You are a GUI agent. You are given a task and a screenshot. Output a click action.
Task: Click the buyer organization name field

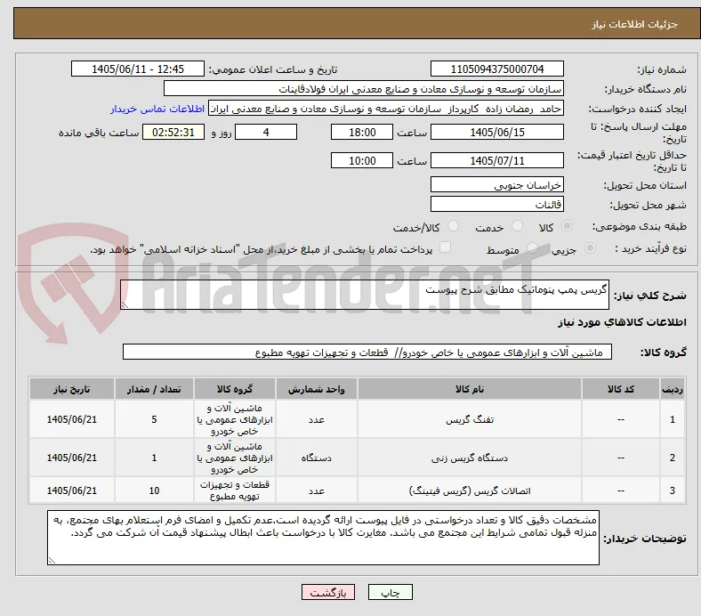coord(364,89)
